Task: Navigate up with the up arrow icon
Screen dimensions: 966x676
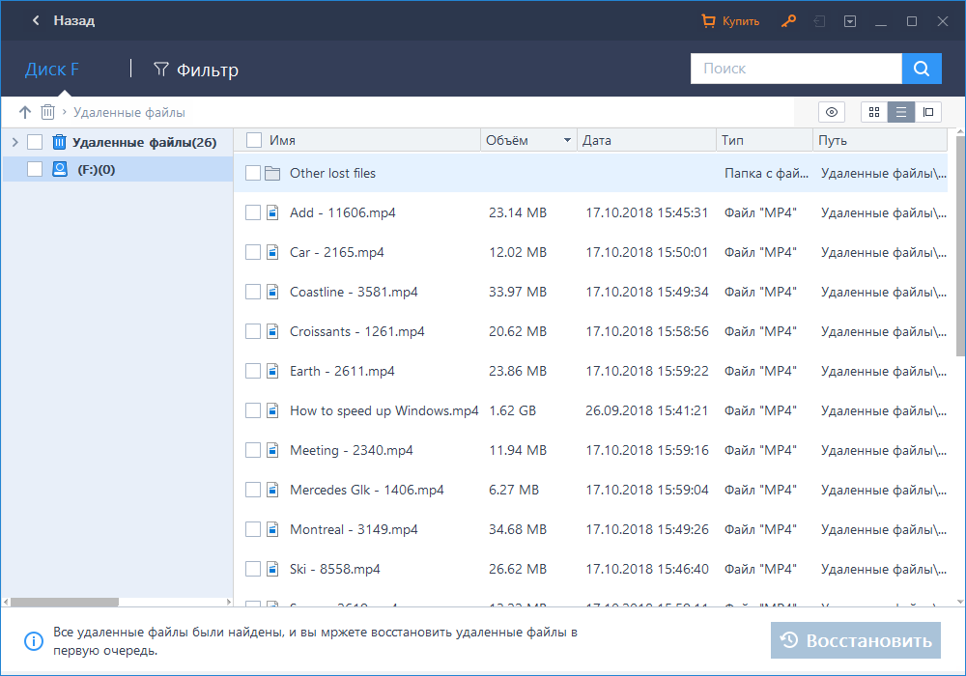Action: [x=25, y=112]
